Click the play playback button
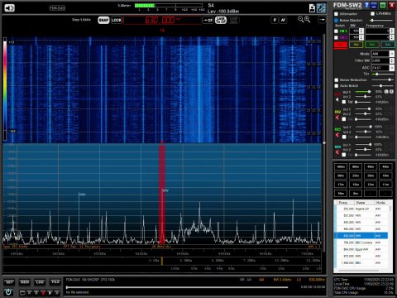 coord(50,292)
